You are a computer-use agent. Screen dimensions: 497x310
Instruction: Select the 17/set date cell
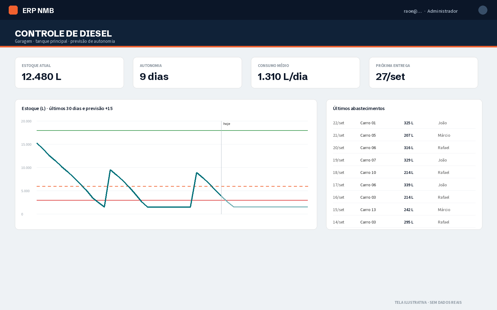[339, 185]
